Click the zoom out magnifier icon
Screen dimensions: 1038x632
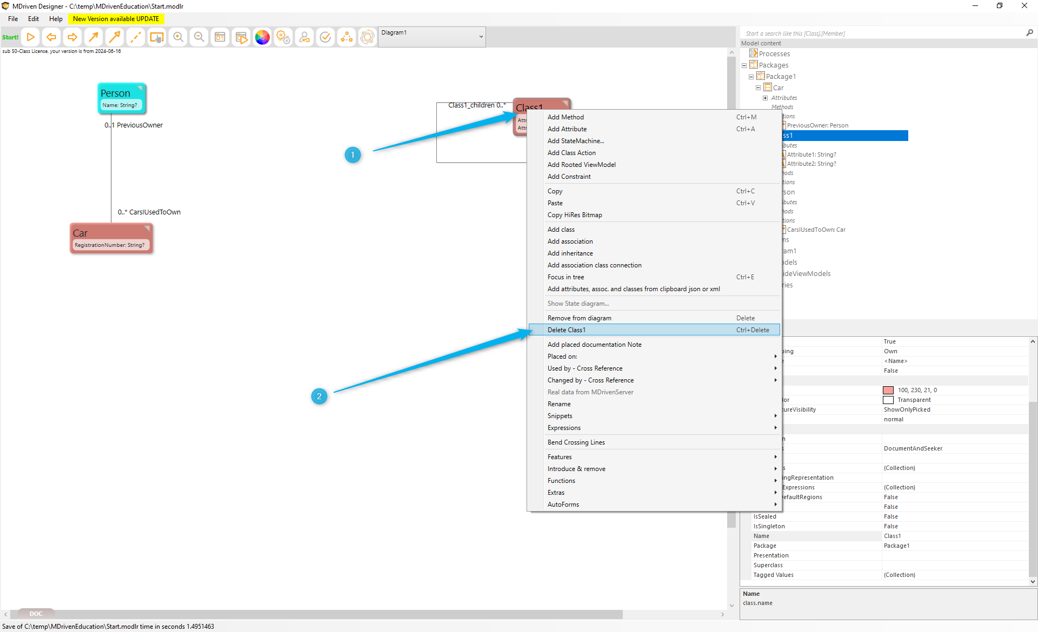click(199, 37)
